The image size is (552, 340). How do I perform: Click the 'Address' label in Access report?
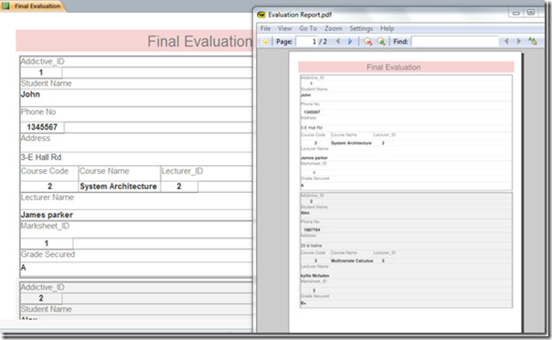pos(36,138)
